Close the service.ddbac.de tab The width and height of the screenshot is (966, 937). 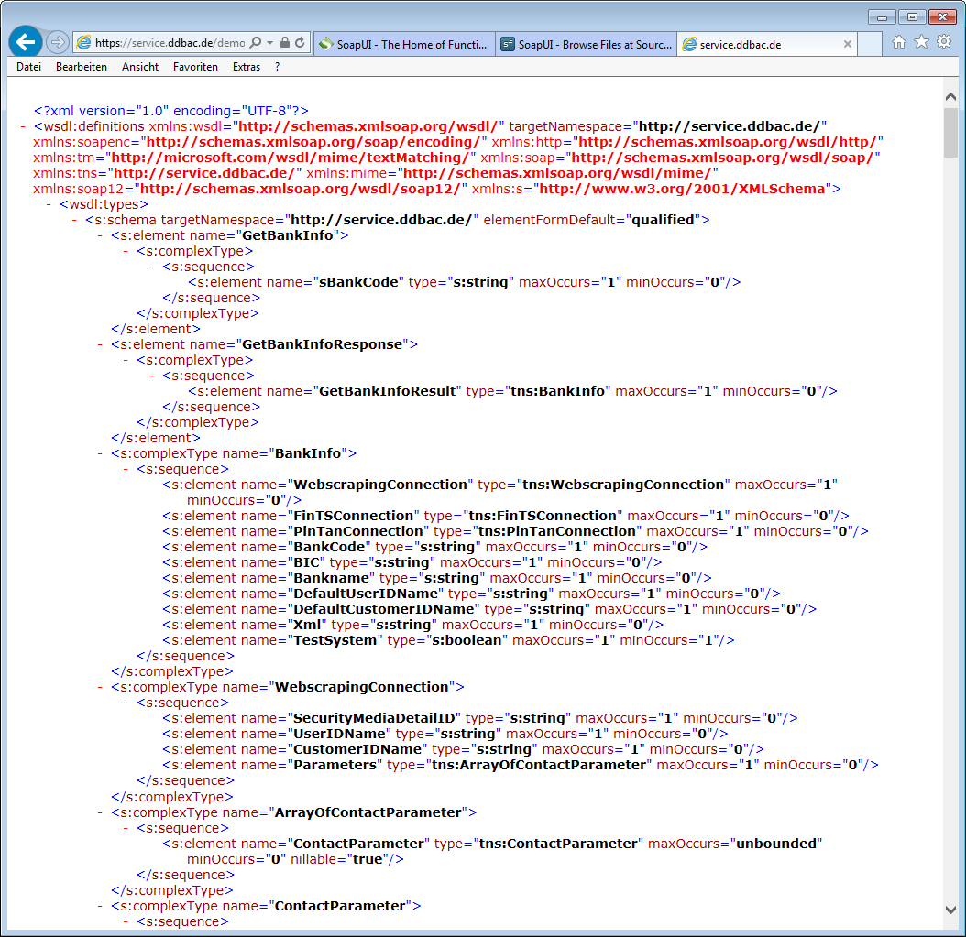point(847,44)
